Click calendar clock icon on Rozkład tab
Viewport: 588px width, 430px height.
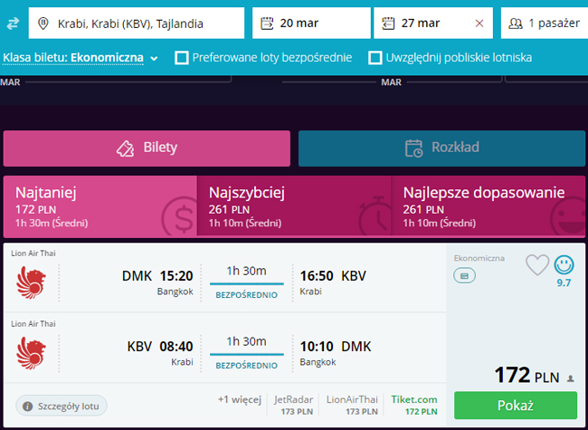[x=414, y=148]
